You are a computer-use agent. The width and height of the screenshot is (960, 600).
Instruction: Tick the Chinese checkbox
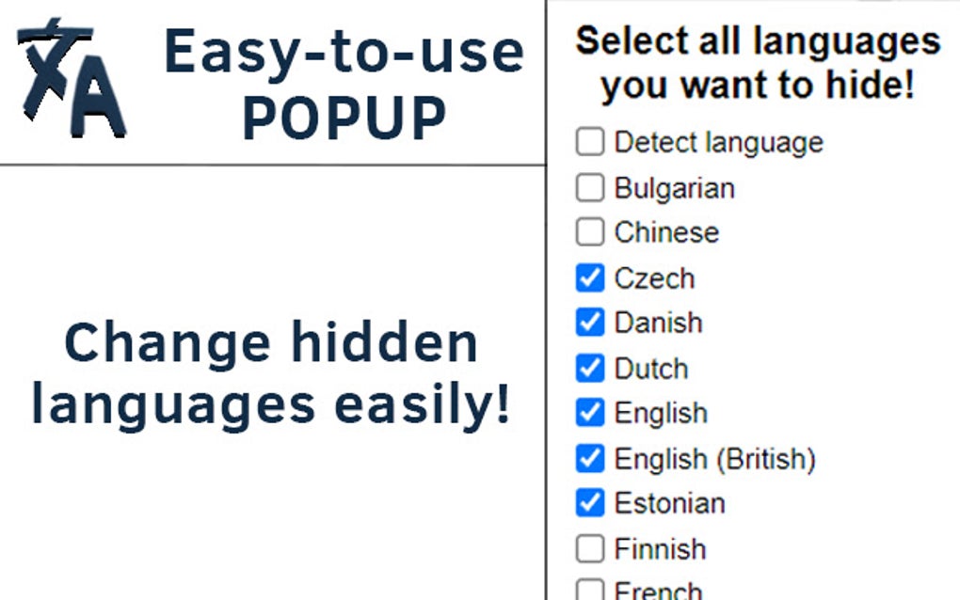(589, 232)
